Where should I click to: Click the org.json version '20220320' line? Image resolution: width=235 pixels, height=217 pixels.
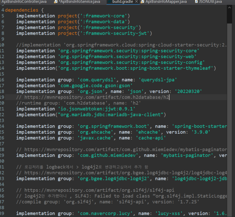click(109, 91)
